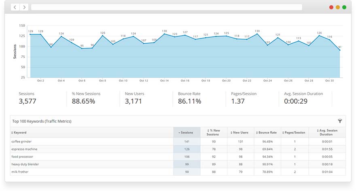Sort table by New Users column
Screen dimensions: 356x191
(240, 132)
